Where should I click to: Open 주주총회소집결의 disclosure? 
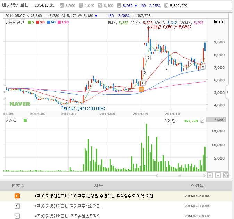coord(68,216)
